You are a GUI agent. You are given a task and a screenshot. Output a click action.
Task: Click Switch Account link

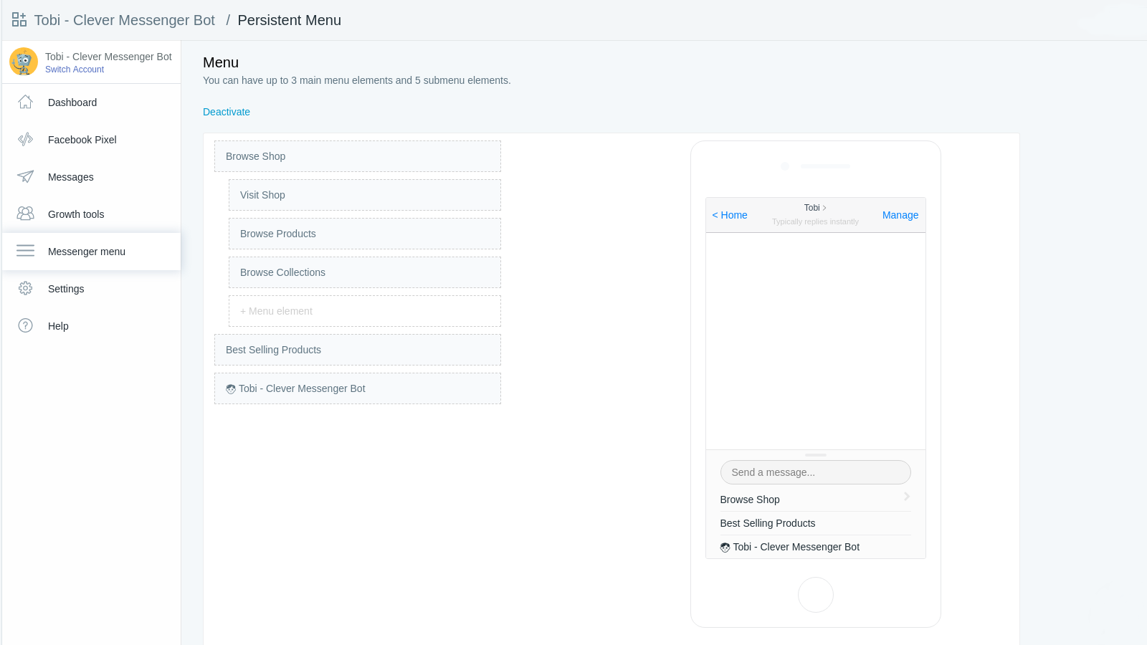(75, 70)
